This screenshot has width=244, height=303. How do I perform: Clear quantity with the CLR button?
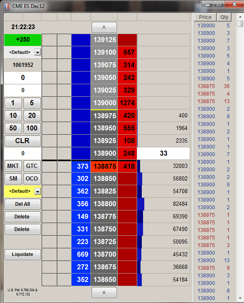tap(23, 141)
